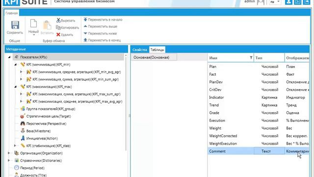Click the Save (Сохранить) floppy icon
314x177 pixels.
(15, 25)
